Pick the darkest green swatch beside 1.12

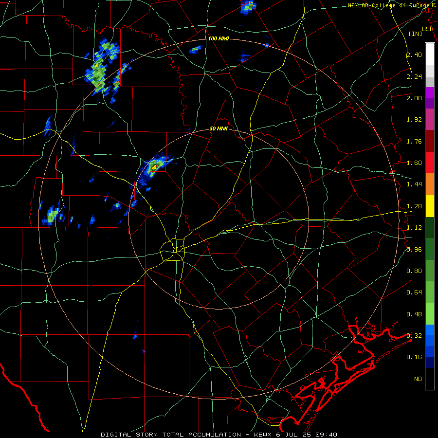point(430,228)
